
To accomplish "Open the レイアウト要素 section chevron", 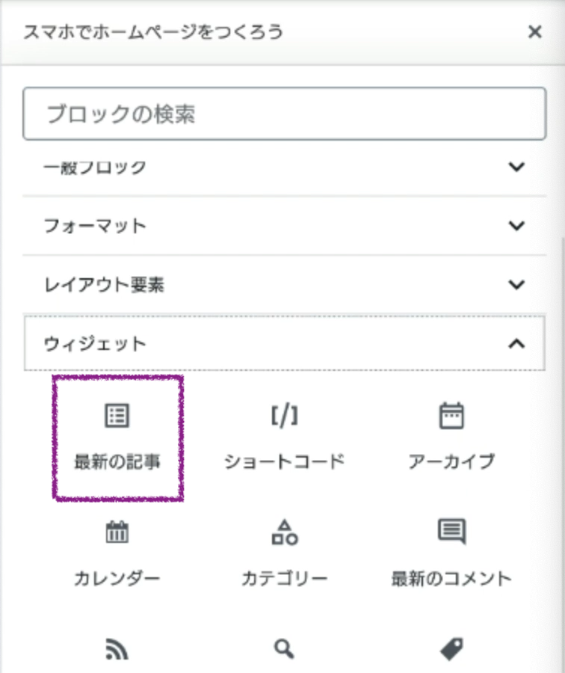I will click(516, 284).
